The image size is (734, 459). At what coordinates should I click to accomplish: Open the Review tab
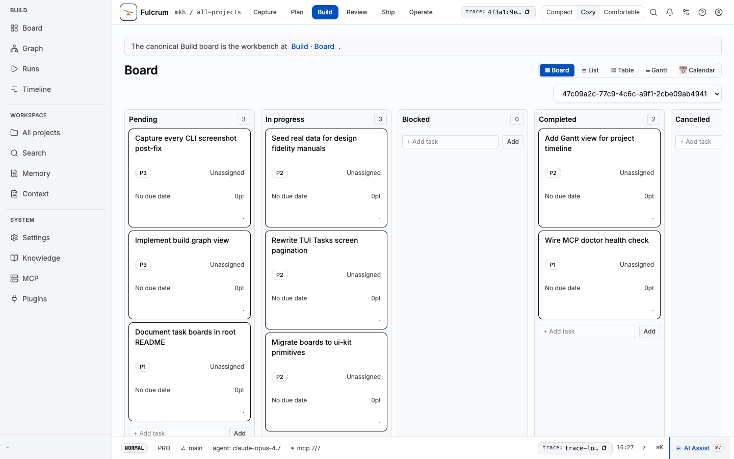357,12
